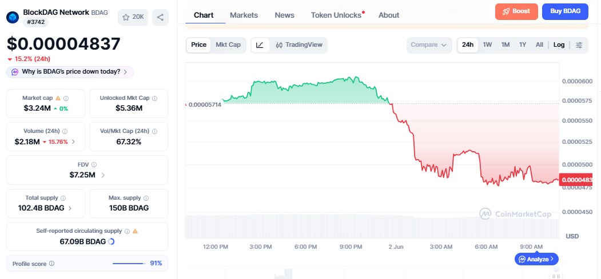Set chart range to 1Y
The width and height of the screenshot is (601, 279).
[x=523, y=45]
